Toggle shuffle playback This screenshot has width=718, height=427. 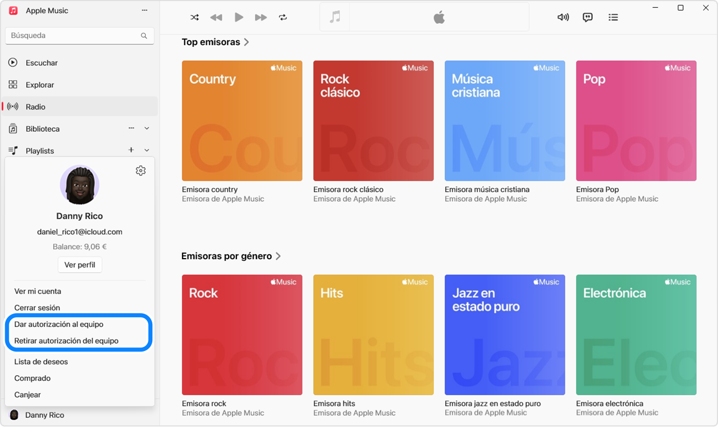point(195,17)
